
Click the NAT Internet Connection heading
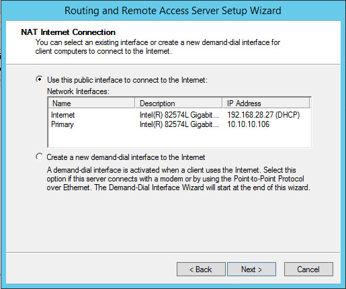pyautogui.click(x=69, y=32)
